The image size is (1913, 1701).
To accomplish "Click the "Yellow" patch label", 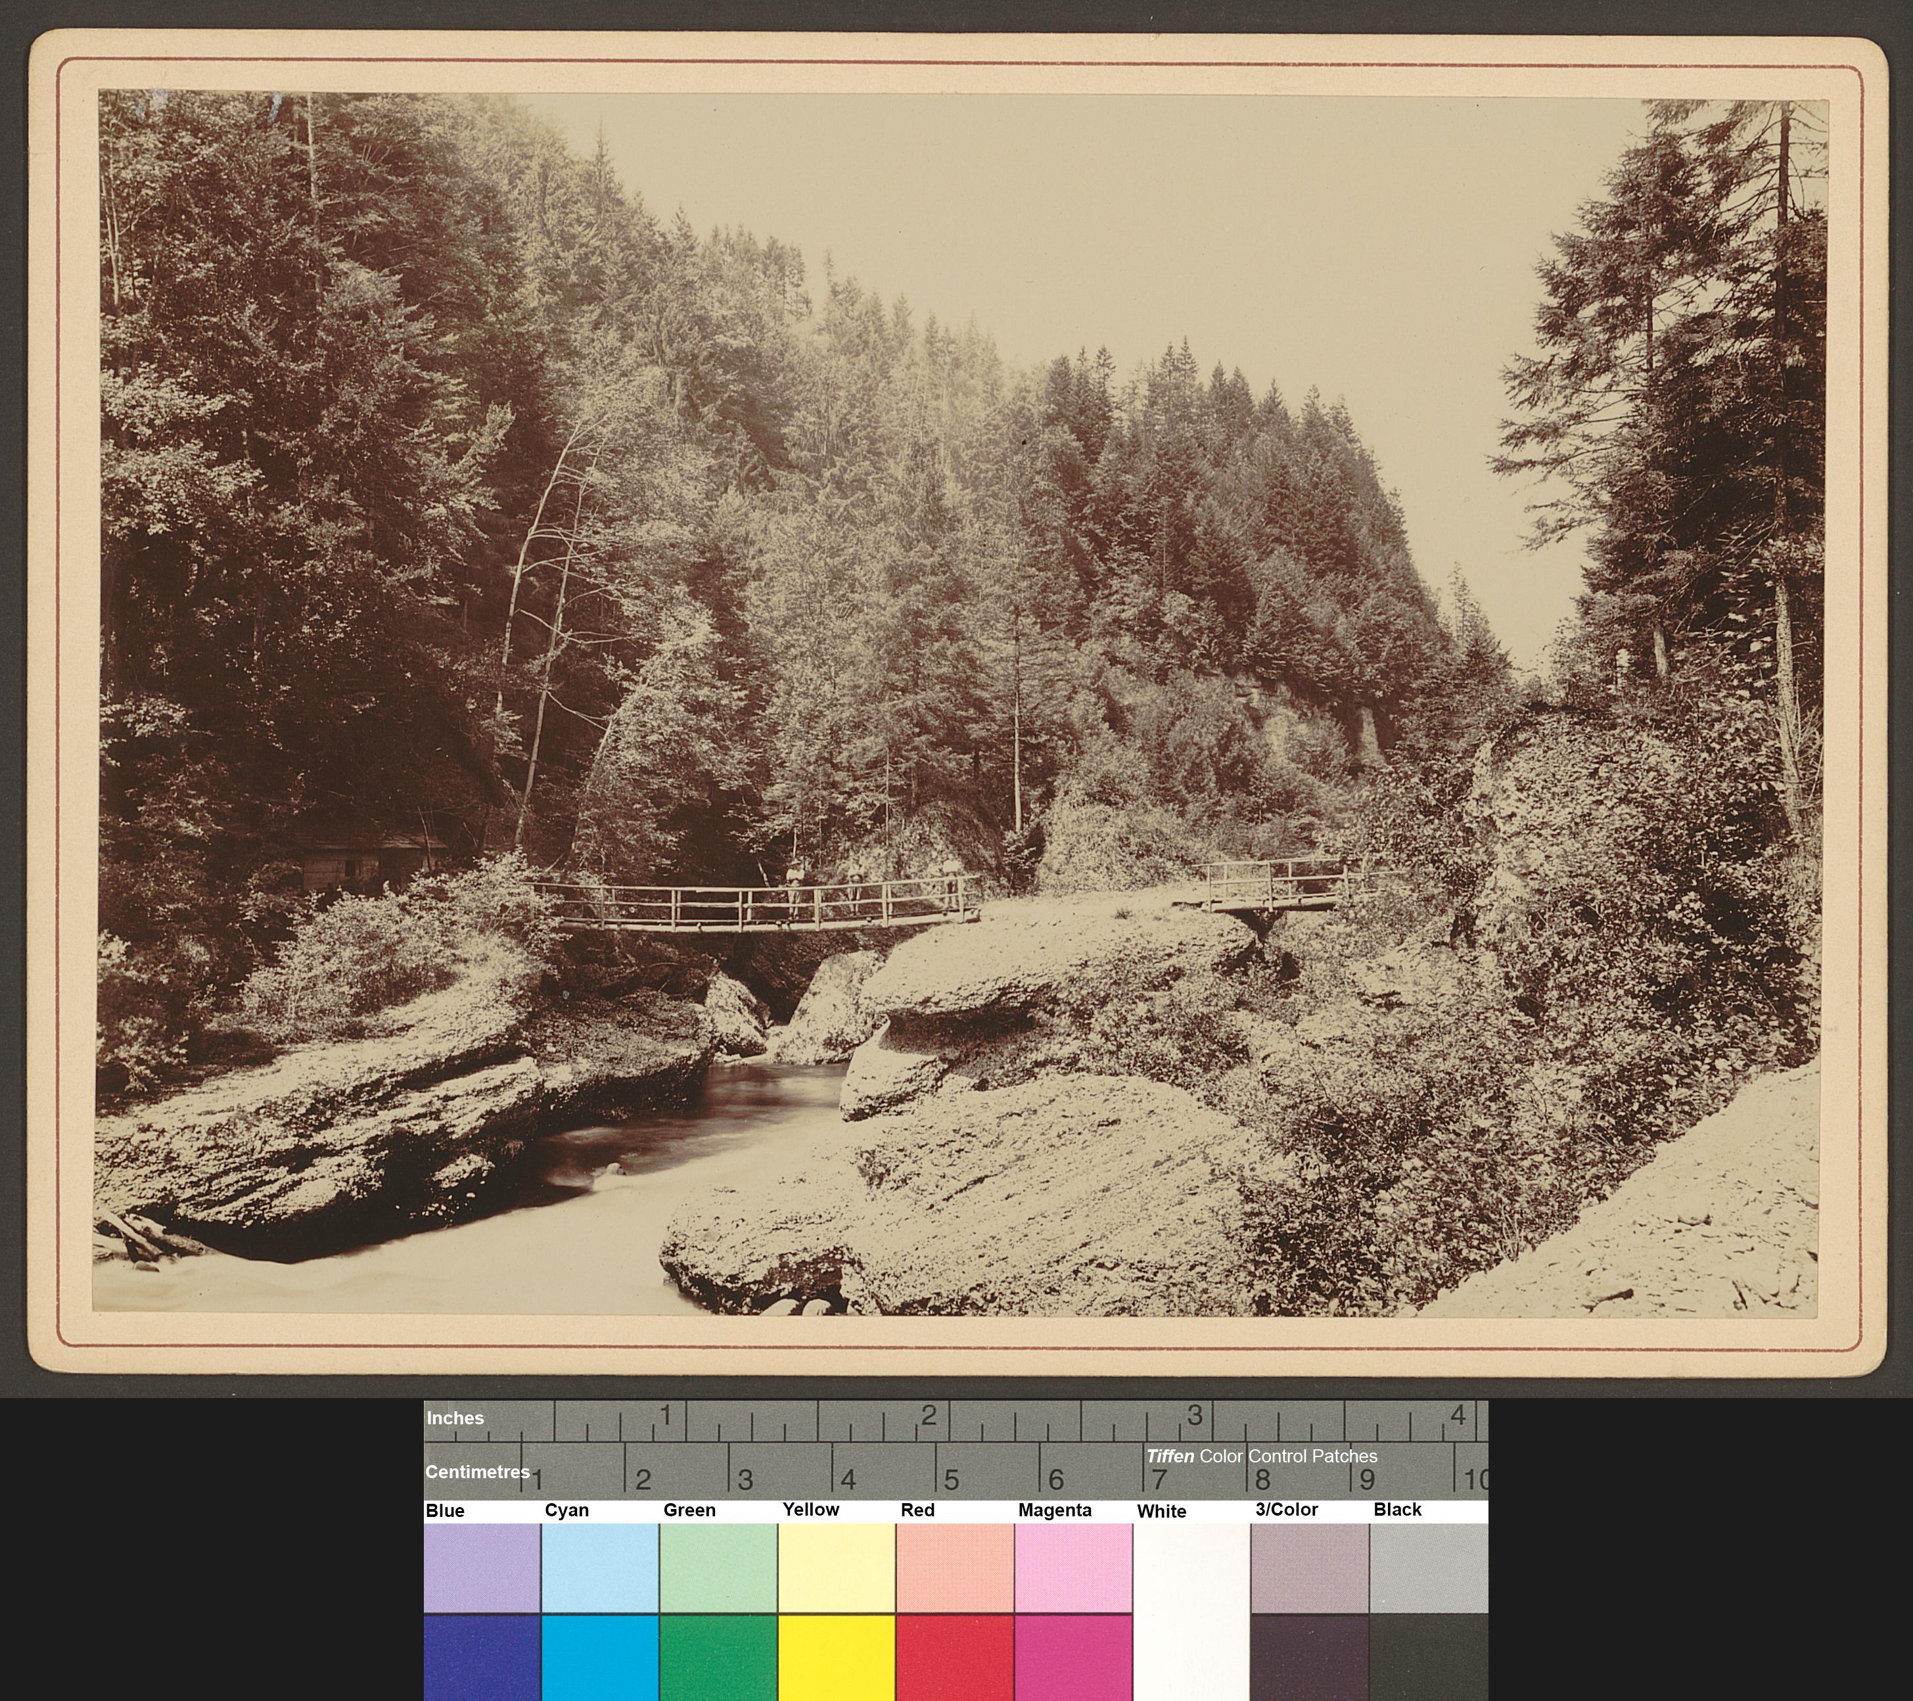I will (x=810, y=1509).
